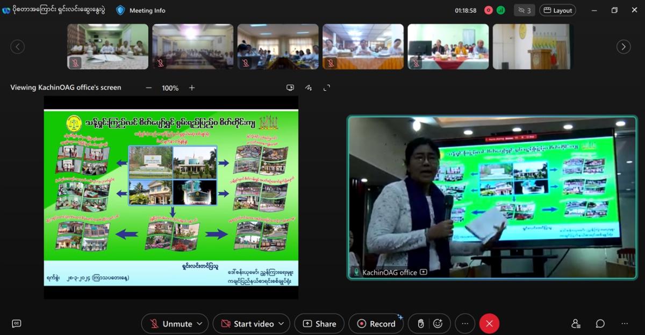The image size is (645, 335).
Task: Click the Share content button
Action: [319, 324]
